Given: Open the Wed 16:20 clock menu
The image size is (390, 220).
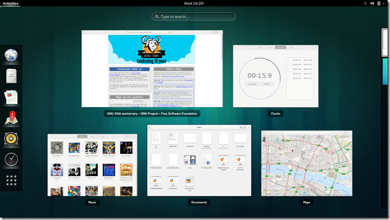Looking at the screenshot, I should click(194, 3).
